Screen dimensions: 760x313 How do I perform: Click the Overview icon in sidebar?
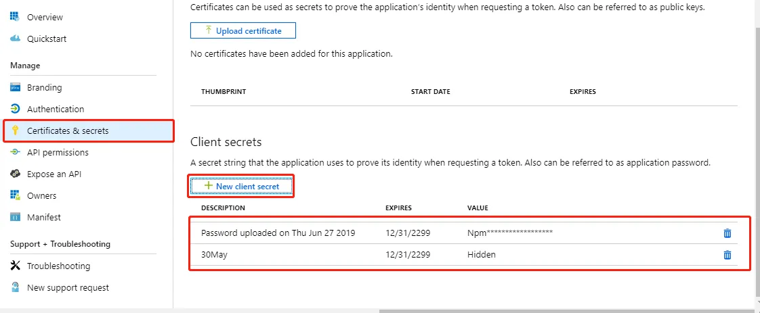click(15, 17)
